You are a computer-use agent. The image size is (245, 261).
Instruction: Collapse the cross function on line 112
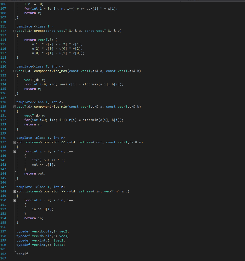15,31
